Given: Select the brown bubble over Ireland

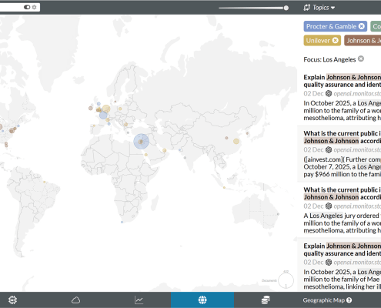Looking at the screenshot, I should [x=91, y=108].
